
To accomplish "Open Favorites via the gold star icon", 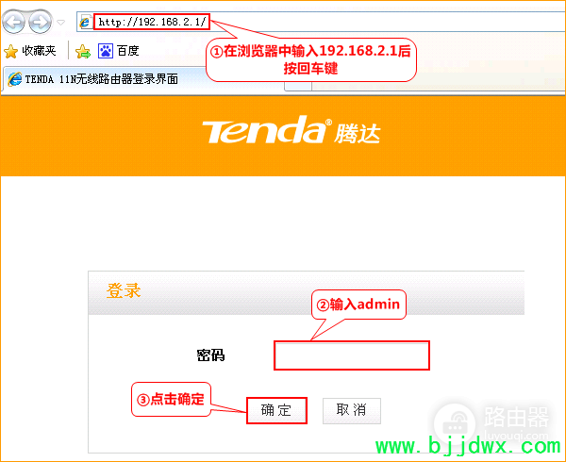I will coord(10,51).
